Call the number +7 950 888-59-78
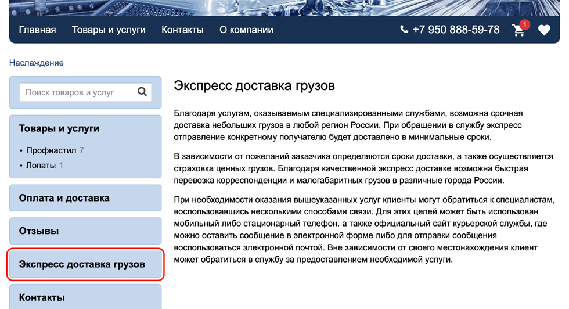The width and height of the screenshot is (569, 309). (456, 30)
